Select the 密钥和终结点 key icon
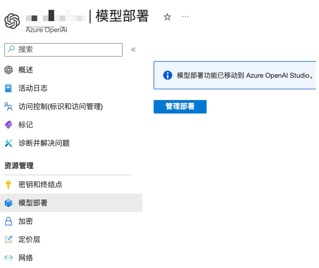Image resolution: width=319 pixels, height=268 pixels. pos(9,184)
